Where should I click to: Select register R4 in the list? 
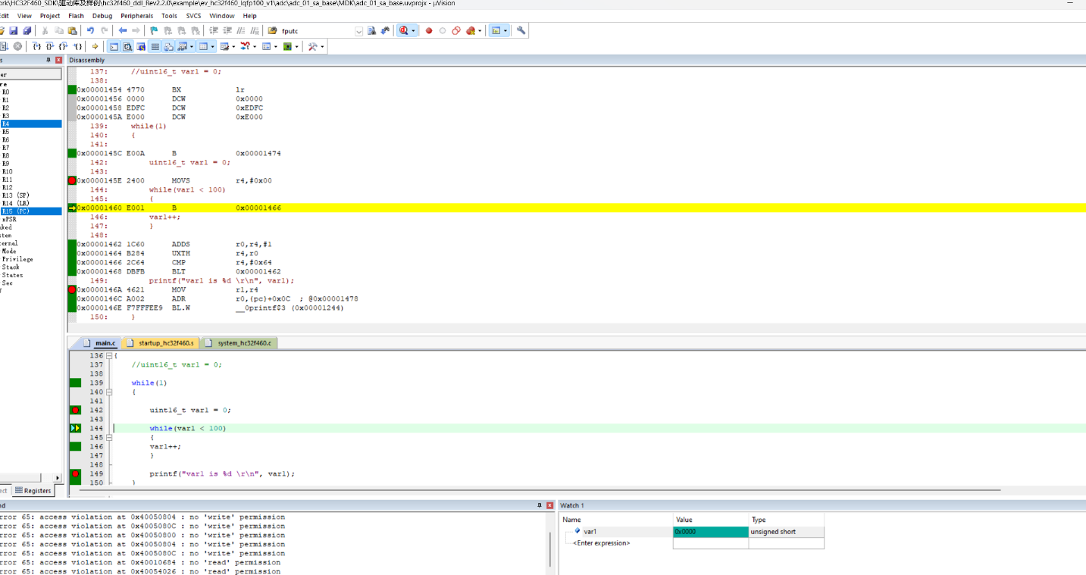click(x=31, y=123)
